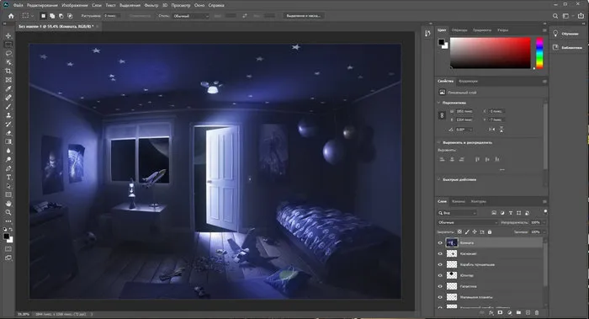
Task: Toggle width-height link in Properties
Action: [442, 115]
